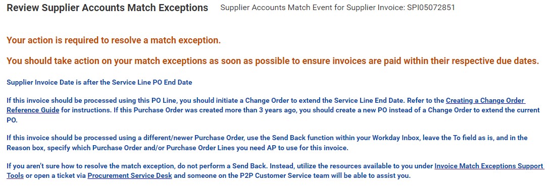Viewport: 551px width, 190px height.
Task: Open the Procurement Service Desk link
Action: click(x=130, y=175)
